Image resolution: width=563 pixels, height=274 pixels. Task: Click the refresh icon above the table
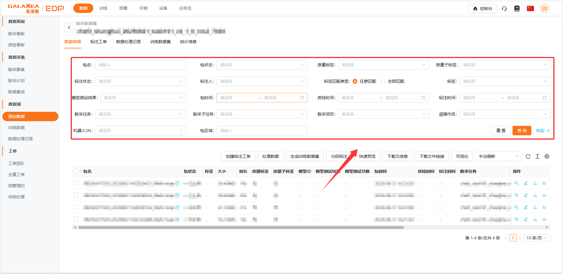(528, 156)
